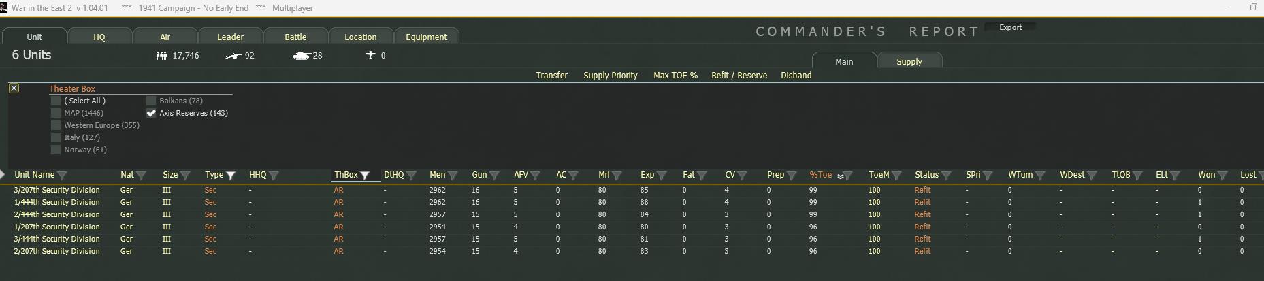Open the Max TOE % options
The width and height of the screenshot is (1264, 281).
click(x=675, y=76)
